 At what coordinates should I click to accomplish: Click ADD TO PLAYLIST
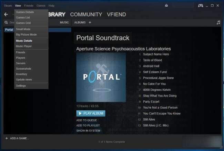[x=88, y=125]
